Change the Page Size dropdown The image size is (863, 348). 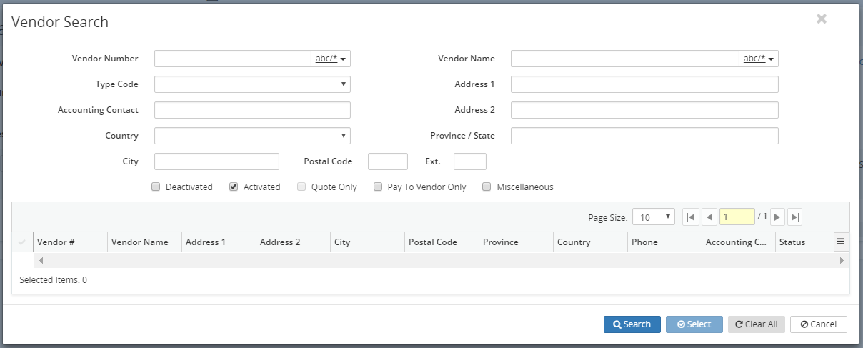tap(653, 217)
